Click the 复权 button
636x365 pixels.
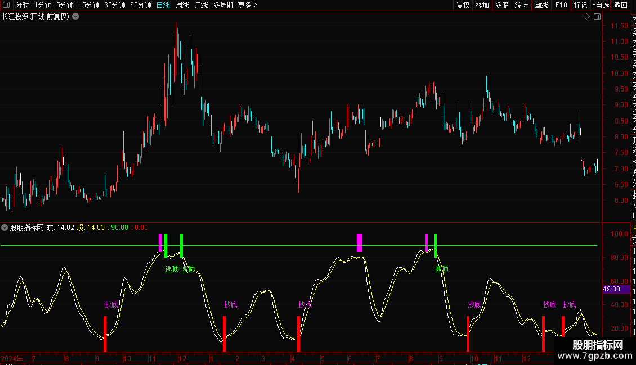point(463,5)
